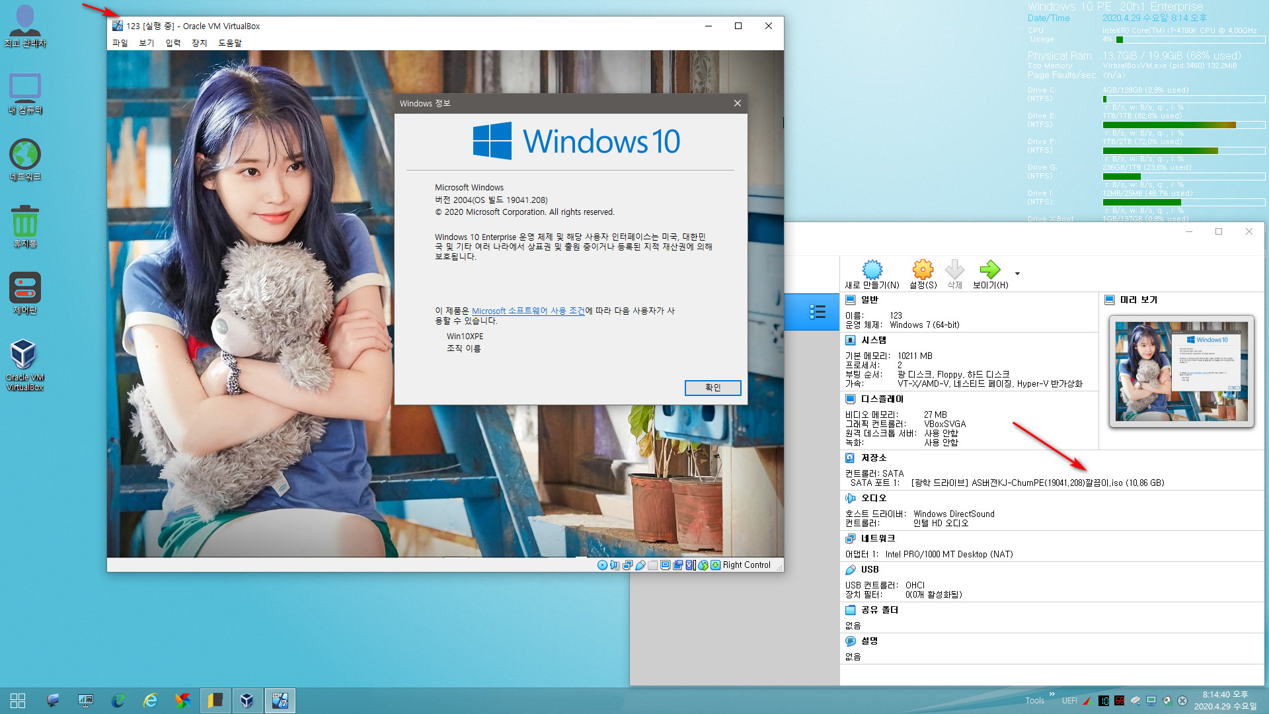The width and height of the screenshot is (1269, 714).
Task: Open the 장치 menu in VM window
Action: [x=199, y=43]
